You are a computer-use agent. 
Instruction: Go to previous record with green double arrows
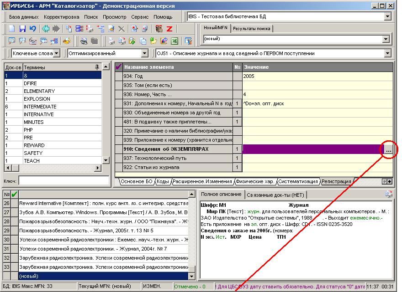pyautogui.click(x=46, y=29)
